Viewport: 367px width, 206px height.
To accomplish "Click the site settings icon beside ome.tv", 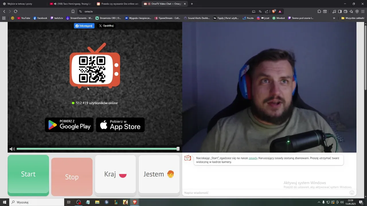I will click(x=80, y=11).
